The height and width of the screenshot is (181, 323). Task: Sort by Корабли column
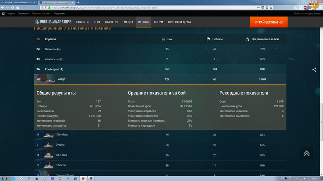point(50,39)
